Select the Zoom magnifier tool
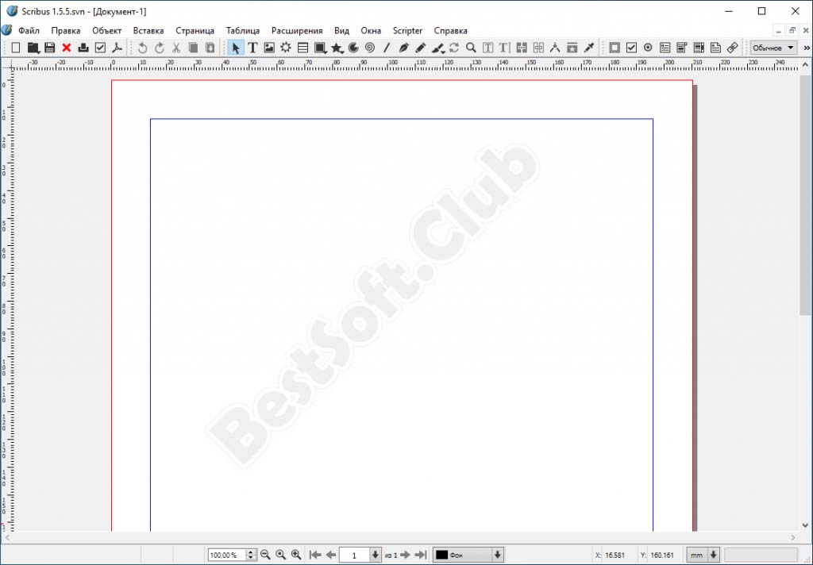This screenshot has height=565, width=813. click(471, 48)
